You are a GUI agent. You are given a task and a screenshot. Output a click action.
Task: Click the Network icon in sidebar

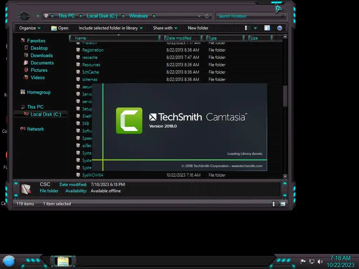tap(23, 128)
